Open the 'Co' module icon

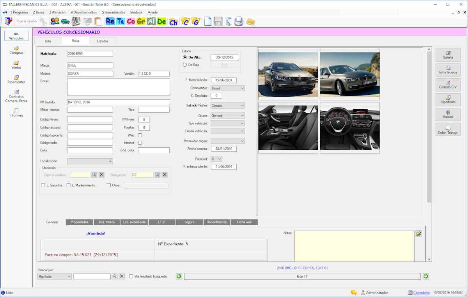pos(131,21)
